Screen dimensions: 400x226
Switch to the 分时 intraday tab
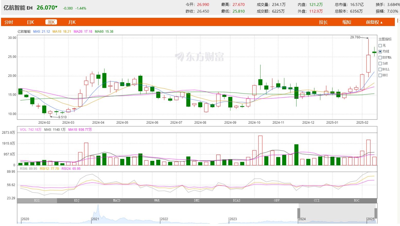(9, 22)
